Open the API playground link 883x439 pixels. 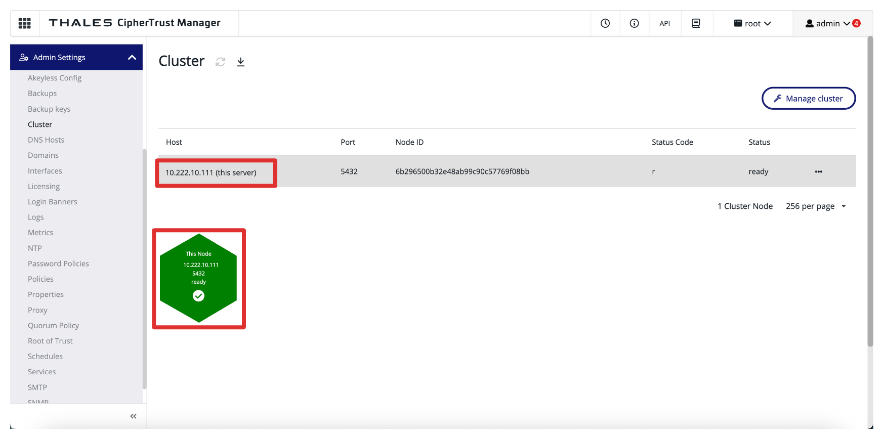pyautogui.click(x=664, y=23)
